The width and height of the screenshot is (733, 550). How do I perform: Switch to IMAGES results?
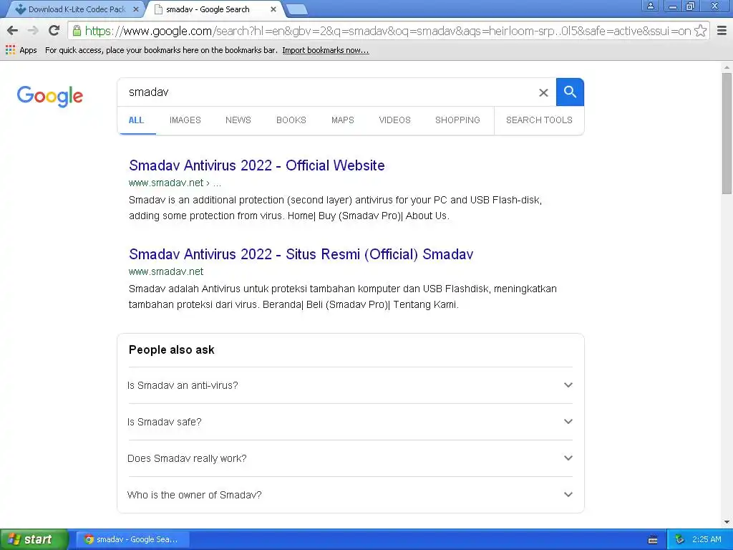(185, 120)
